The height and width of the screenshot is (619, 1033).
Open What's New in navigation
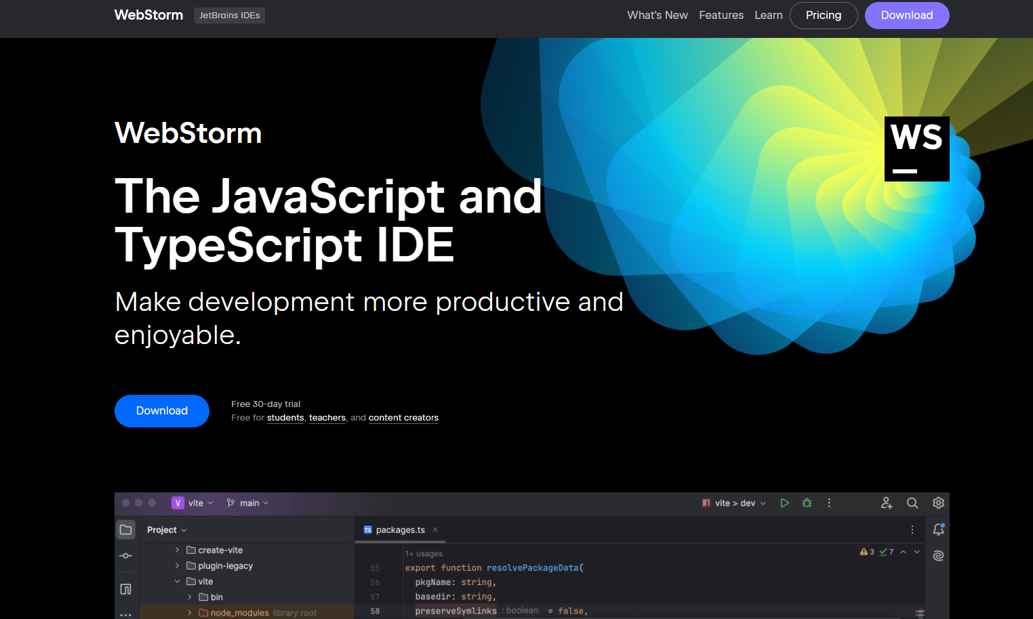tap(657, 16)
